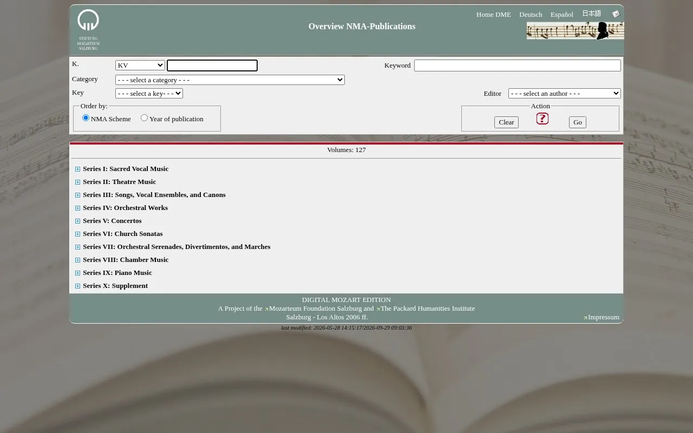Switch to Deutsch language
This screenshot has height=433, width=693.
[531, 15]
